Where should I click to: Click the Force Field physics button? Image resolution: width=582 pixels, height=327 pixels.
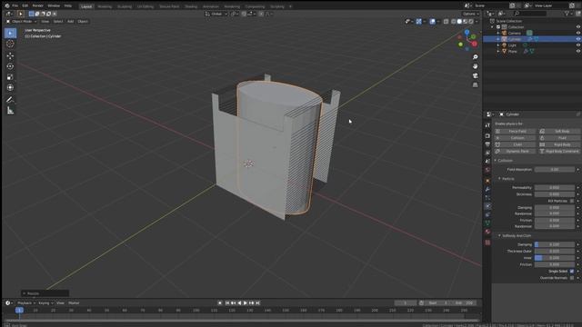[x=516, y=131]
